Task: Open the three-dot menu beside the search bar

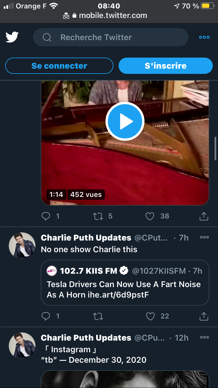Action: pyautogui.click(x=204, y=37)
